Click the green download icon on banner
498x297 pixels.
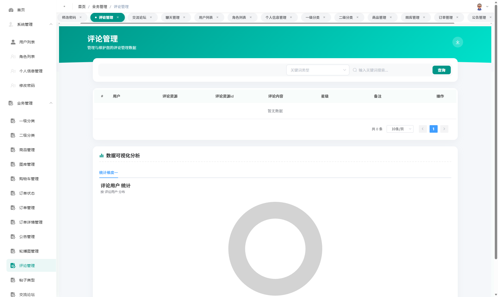458,42
